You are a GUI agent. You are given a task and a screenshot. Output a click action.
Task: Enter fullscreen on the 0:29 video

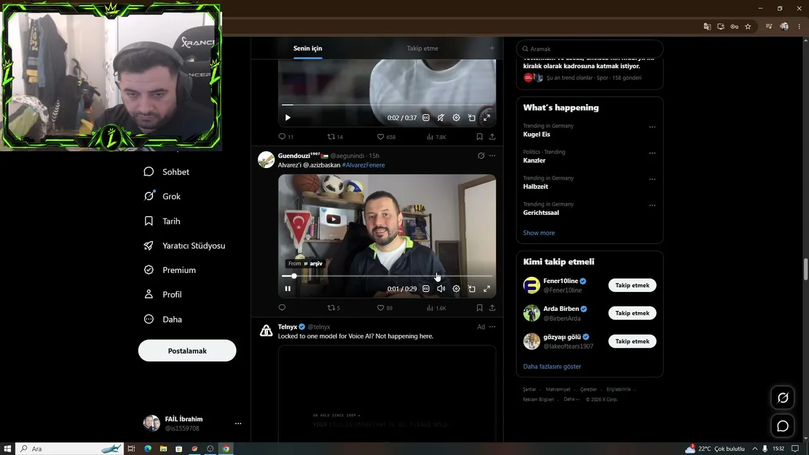click(487, 289)
